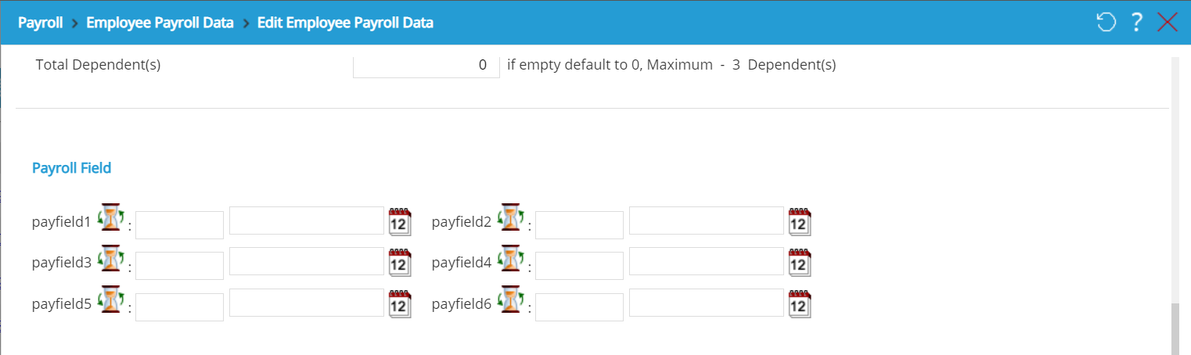
Task: Click the hourglass icon beside payfield3
Action: (x=111, y=258)
